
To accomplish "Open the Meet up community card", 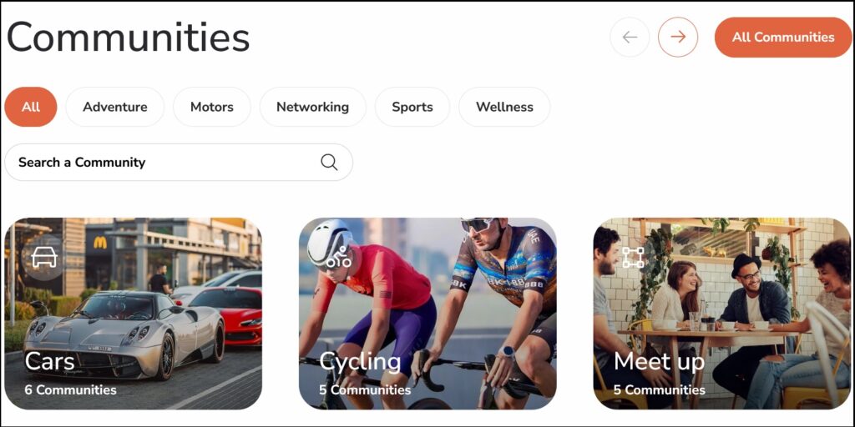I will 722,314.
